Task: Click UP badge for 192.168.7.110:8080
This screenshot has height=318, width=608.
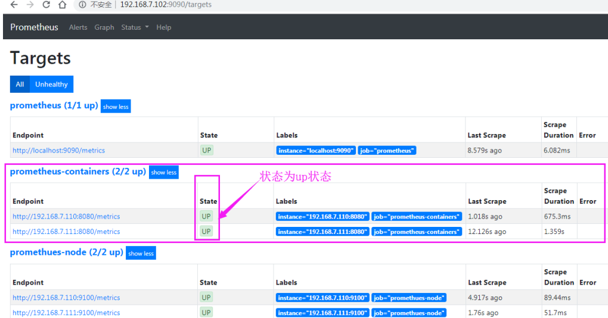Action: [206, 216]
